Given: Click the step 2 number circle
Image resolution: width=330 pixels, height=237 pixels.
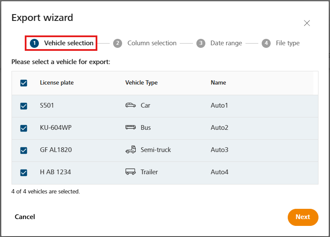Looking at the screenshot, I should click(118, 43).
